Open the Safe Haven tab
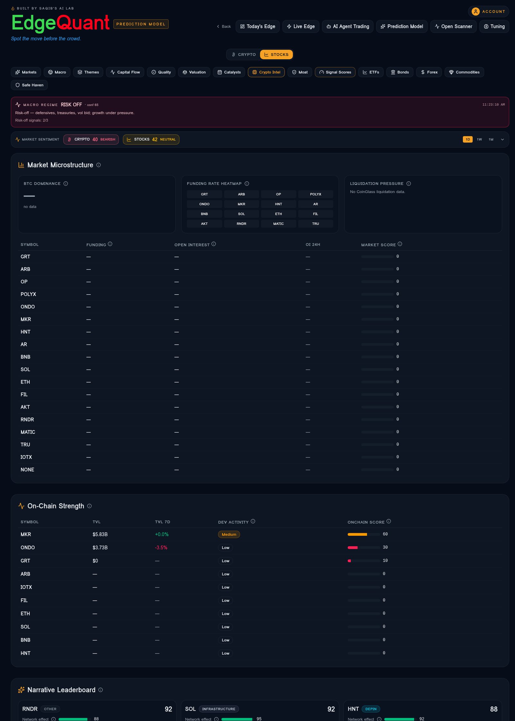This screenshot has width=515, height=721. coord(29,85)
